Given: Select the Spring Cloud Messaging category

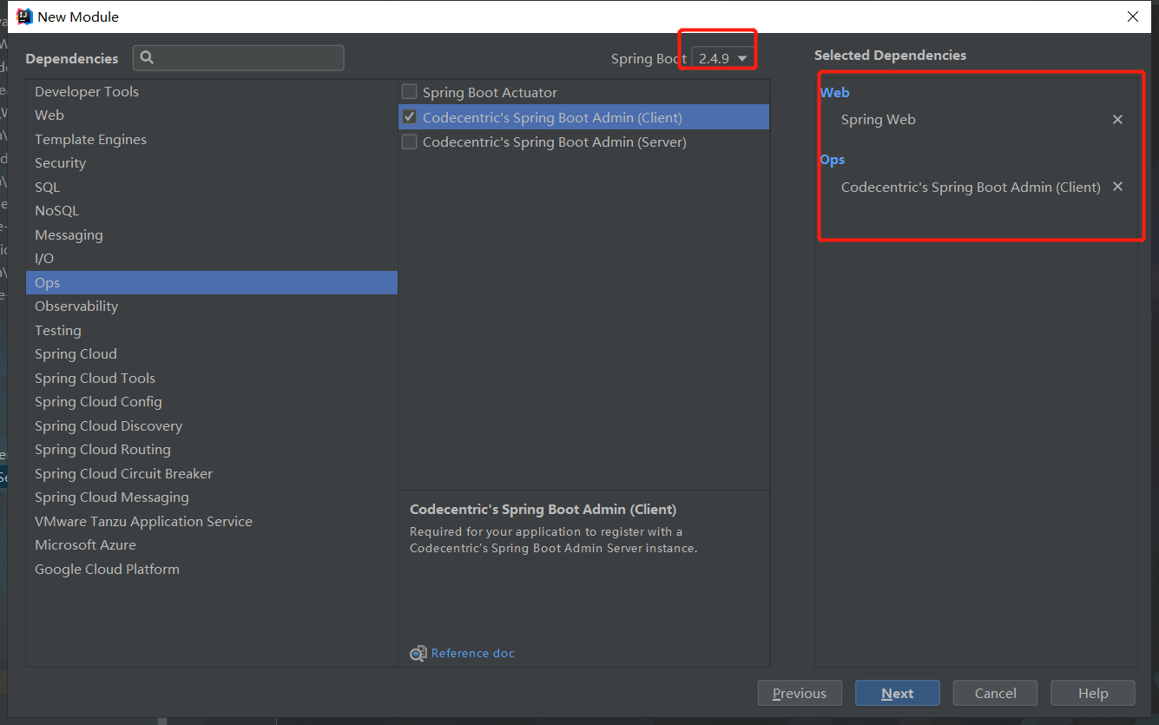Looking at the screenshot, I should (212, 497).
